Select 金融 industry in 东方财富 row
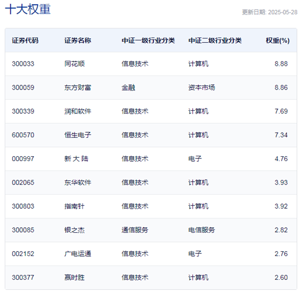The width and height of the screenshot is (301, 294). pos(128,87)
